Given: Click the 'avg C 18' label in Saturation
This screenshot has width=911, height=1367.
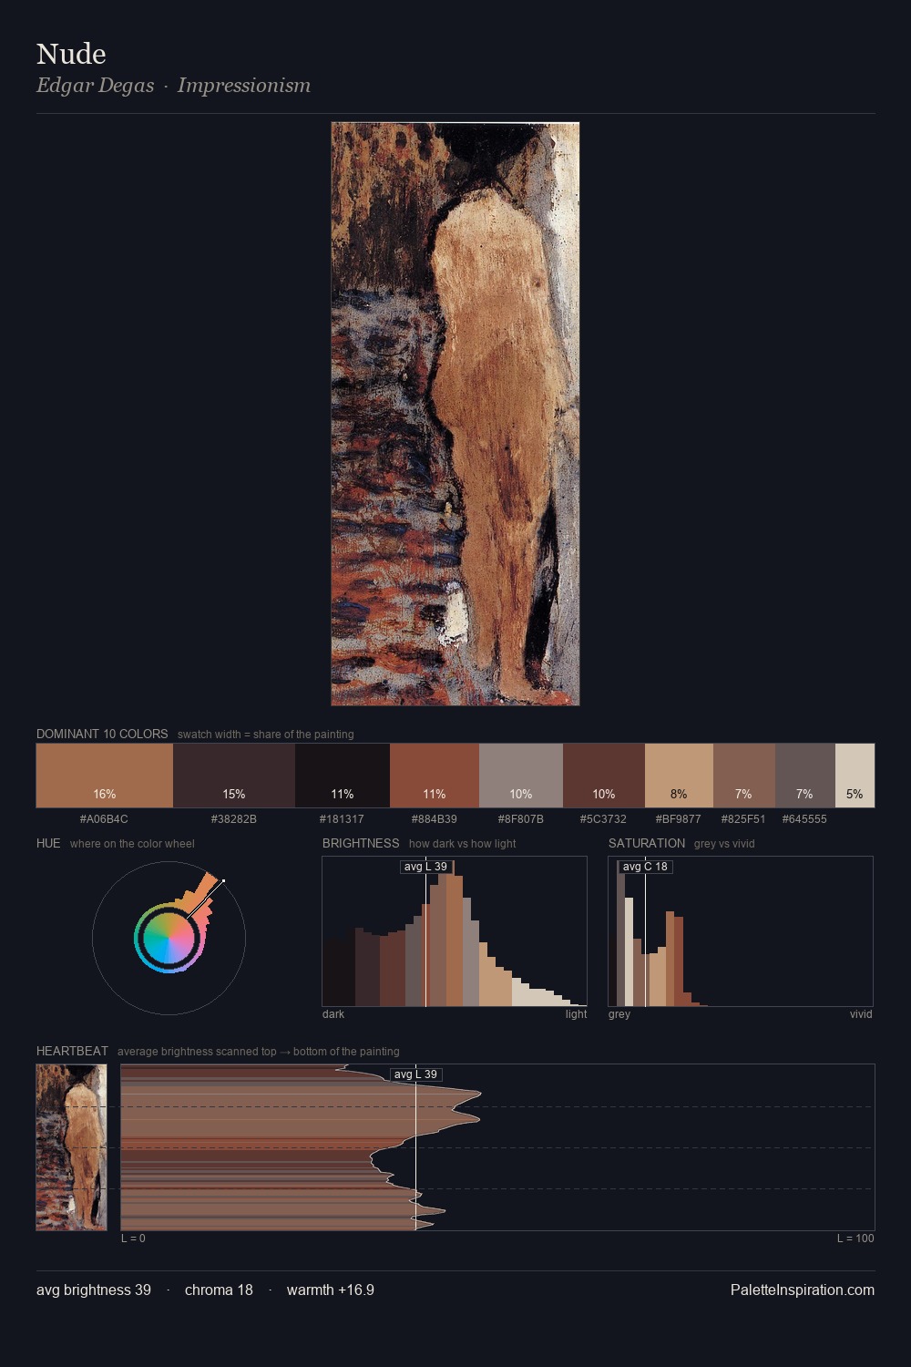Looking at the screenshot, I should [646, 867].
